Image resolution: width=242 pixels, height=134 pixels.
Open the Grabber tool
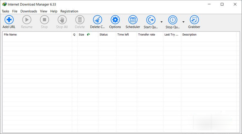pyautogui.click(x=194, y=20)
